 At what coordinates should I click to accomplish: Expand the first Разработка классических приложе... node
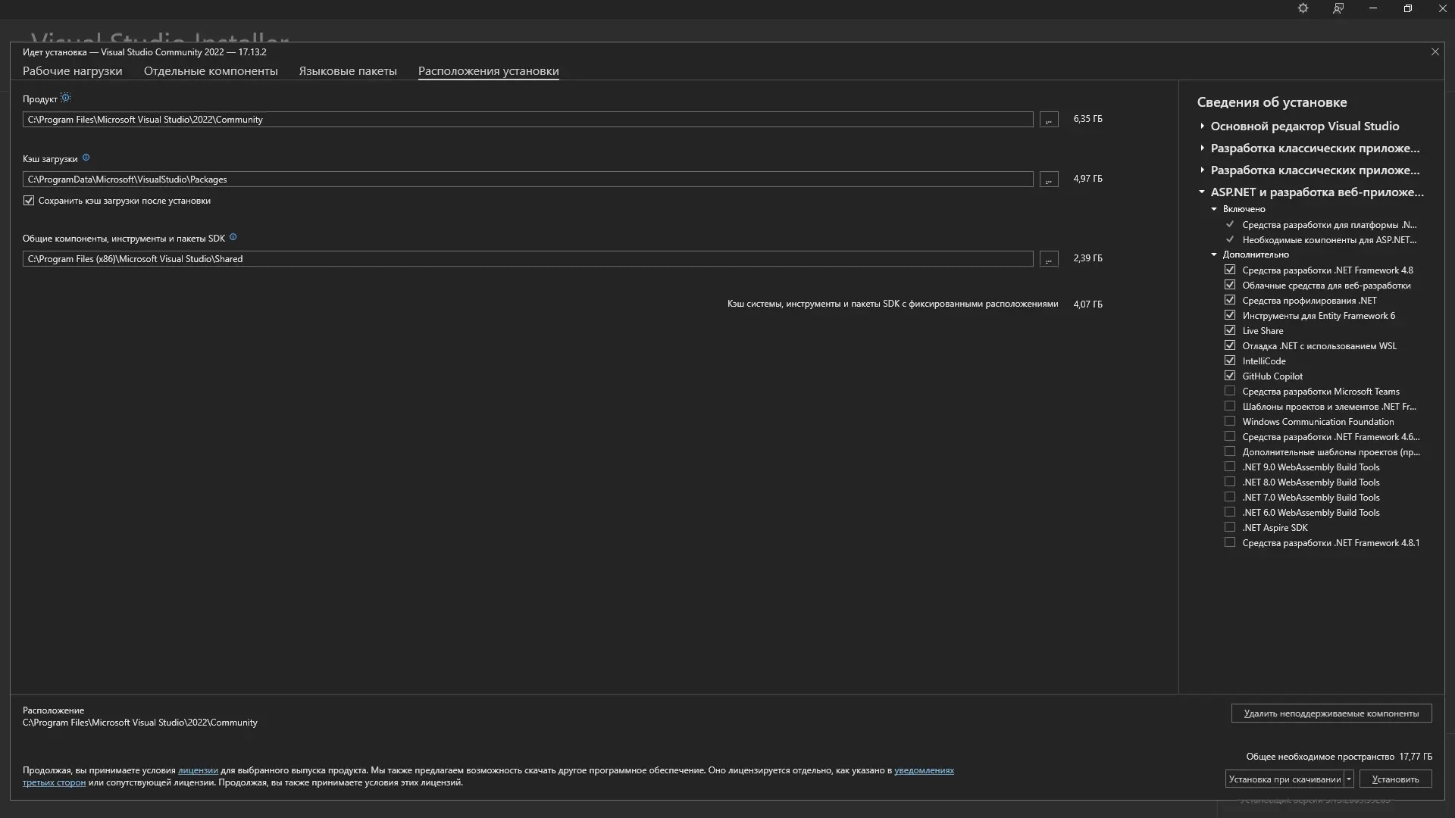tap(1202, 148)
